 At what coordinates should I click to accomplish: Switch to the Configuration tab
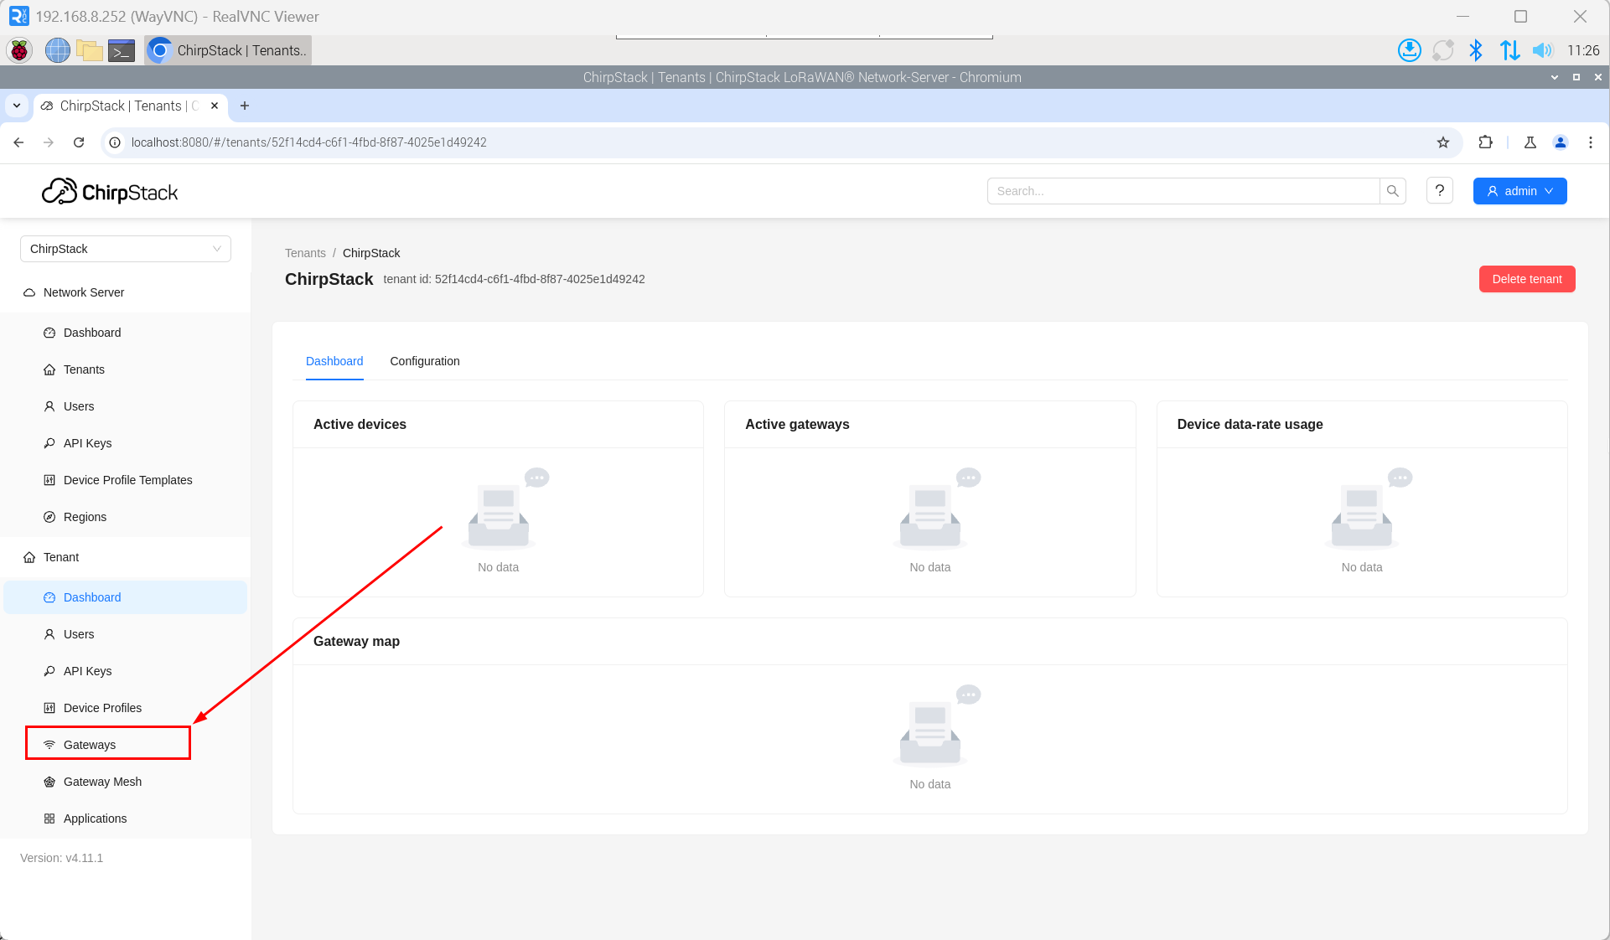[424, 361]
